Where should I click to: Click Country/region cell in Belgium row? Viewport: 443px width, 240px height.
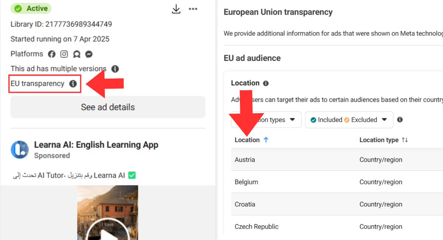tap(381, 182)
